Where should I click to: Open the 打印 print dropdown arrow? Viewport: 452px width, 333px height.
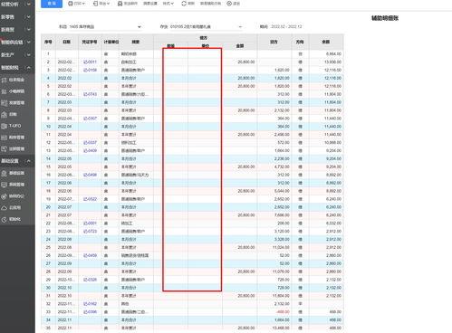[83, 4]
